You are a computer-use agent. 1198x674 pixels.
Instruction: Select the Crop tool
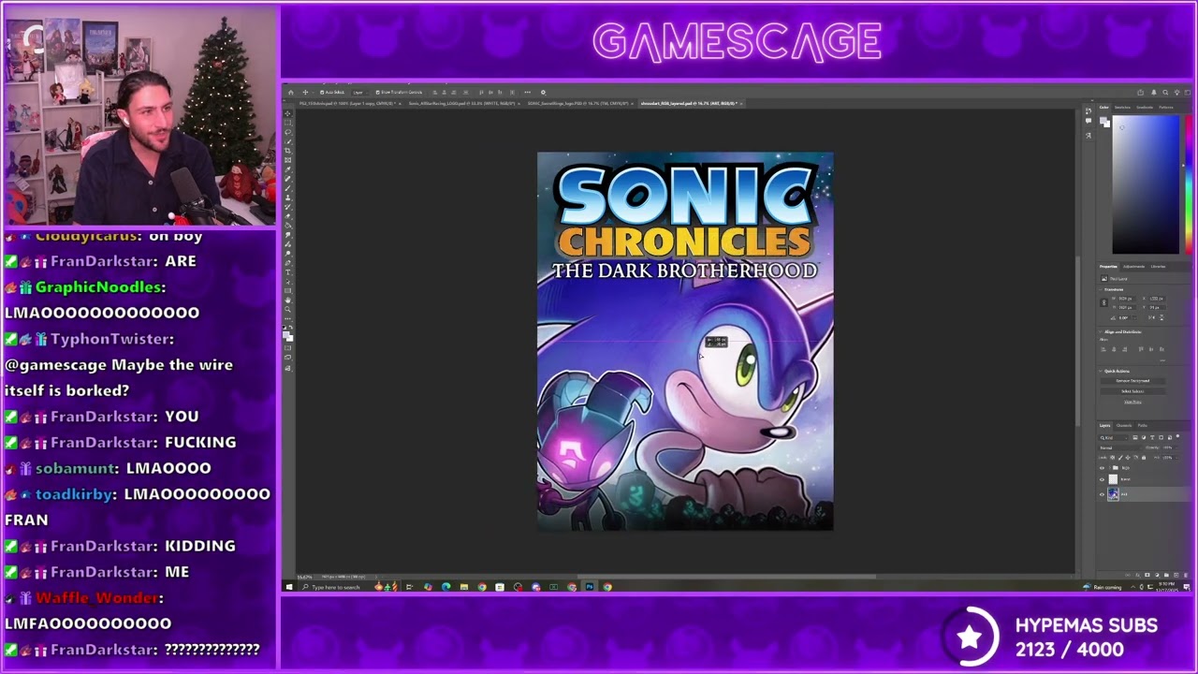tap(287, 151)
